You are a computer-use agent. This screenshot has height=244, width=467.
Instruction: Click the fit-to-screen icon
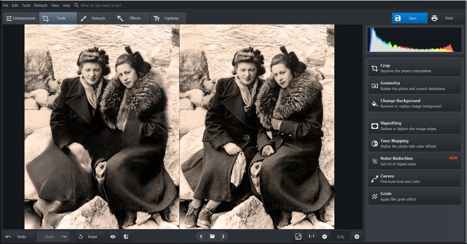[x=298, y=237]
